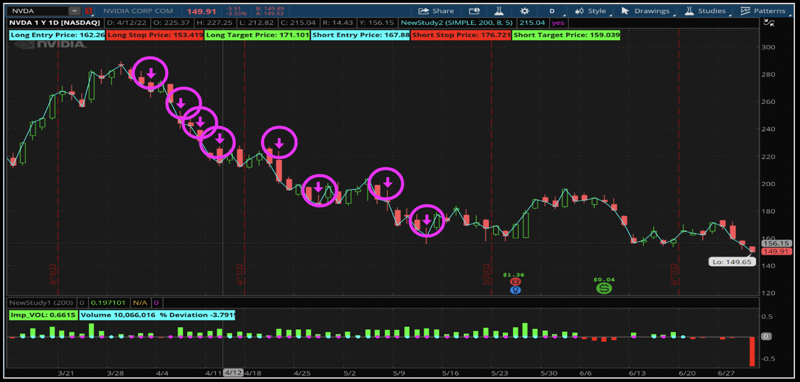800x382 pixels.
Task: Click the red earnings phone icon
Action: pyautogui.click(x=515, y=281)
